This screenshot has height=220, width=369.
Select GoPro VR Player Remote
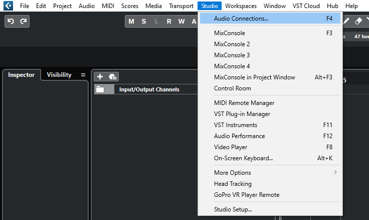[270, 195]
